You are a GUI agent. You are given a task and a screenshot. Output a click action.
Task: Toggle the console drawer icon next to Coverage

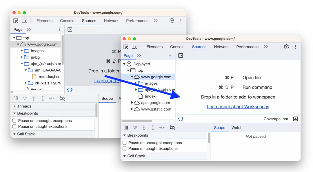(x=295, y=119)
